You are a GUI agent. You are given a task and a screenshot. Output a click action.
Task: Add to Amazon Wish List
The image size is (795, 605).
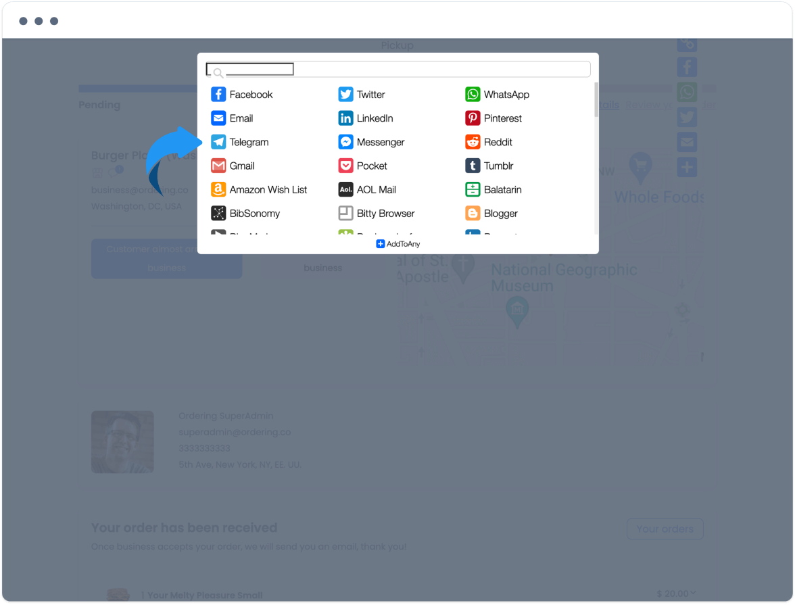259,190
